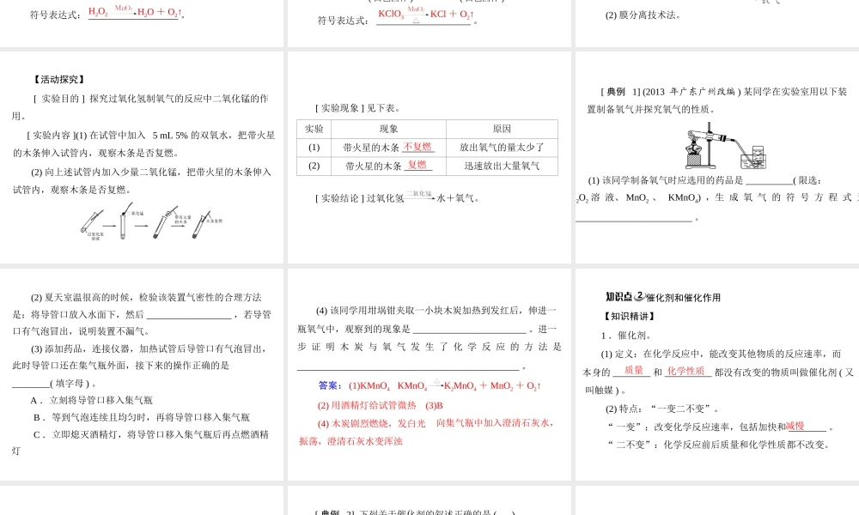This screenshot has height=515, width=859.
Task: Click option C. 立即熄灭酒精灯
Action: [151, 434]
